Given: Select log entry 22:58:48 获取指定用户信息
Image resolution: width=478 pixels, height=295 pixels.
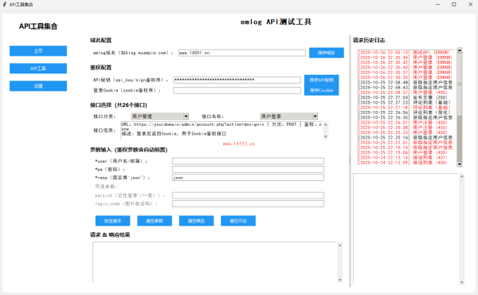Looking at the screenshot, I should (406, 82).
